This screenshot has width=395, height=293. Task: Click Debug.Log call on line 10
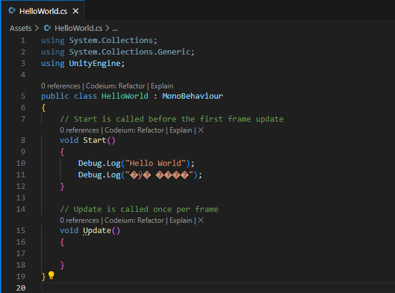tap(136, 163)
